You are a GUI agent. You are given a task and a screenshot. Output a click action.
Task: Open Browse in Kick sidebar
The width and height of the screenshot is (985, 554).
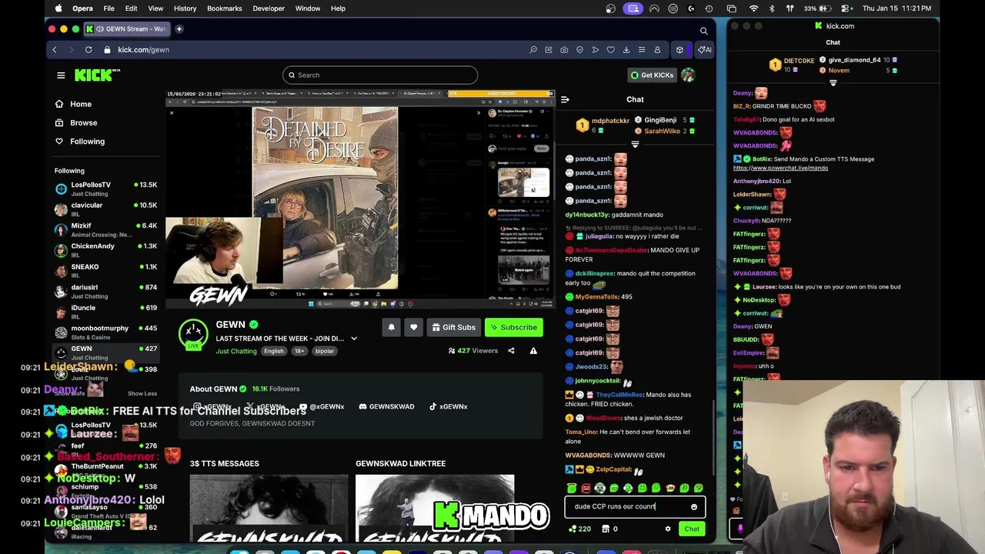click(75, 122)
